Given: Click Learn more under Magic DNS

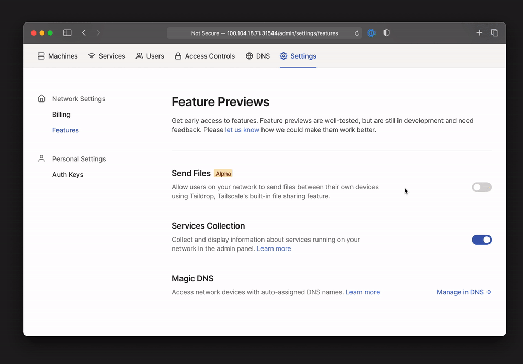Looking at the screenshot, I should tap(362, 292).
